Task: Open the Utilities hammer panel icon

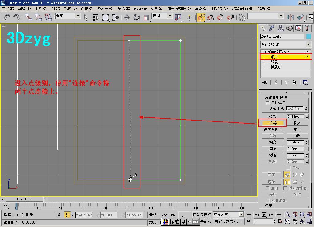Action: click(307, 28)
